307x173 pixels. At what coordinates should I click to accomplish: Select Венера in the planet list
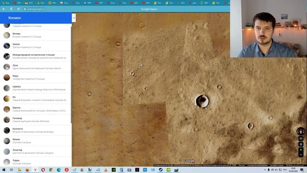(35, 35)
